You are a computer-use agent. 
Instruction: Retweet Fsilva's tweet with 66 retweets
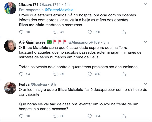click(55, 116)
